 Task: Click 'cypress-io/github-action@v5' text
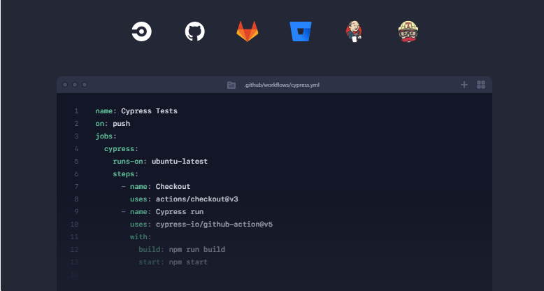click(x=214, y=225)
